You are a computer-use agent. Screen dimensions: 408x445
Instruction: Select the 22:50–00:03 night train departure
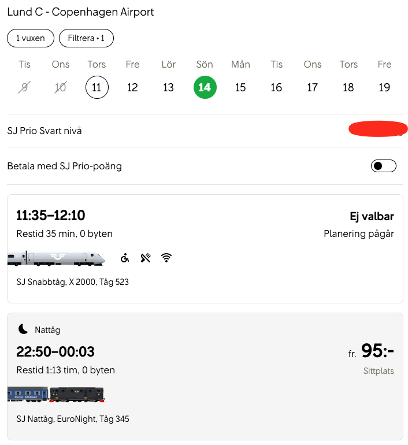click(x=55, y=351)
